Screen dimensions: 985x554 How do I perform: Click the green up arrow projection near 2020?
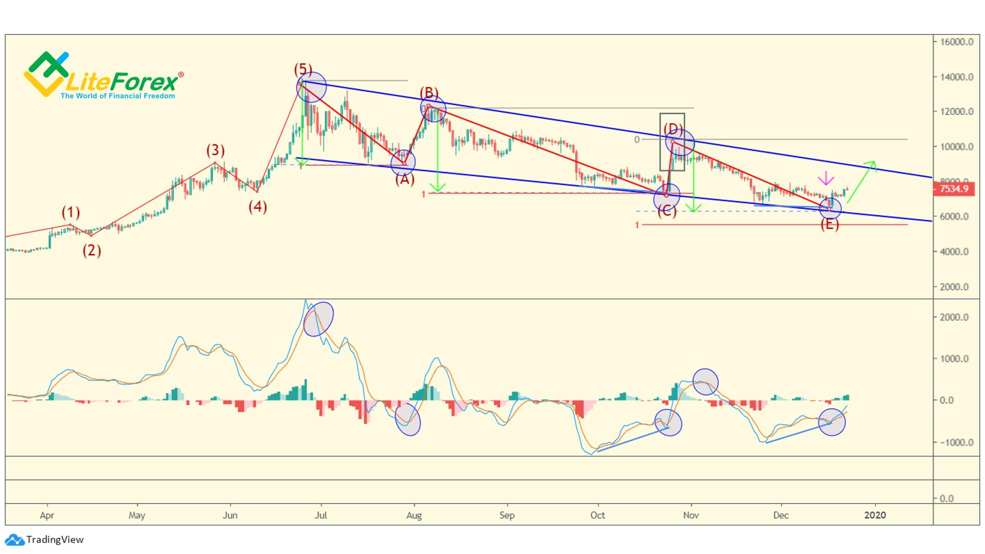[862, 182]
